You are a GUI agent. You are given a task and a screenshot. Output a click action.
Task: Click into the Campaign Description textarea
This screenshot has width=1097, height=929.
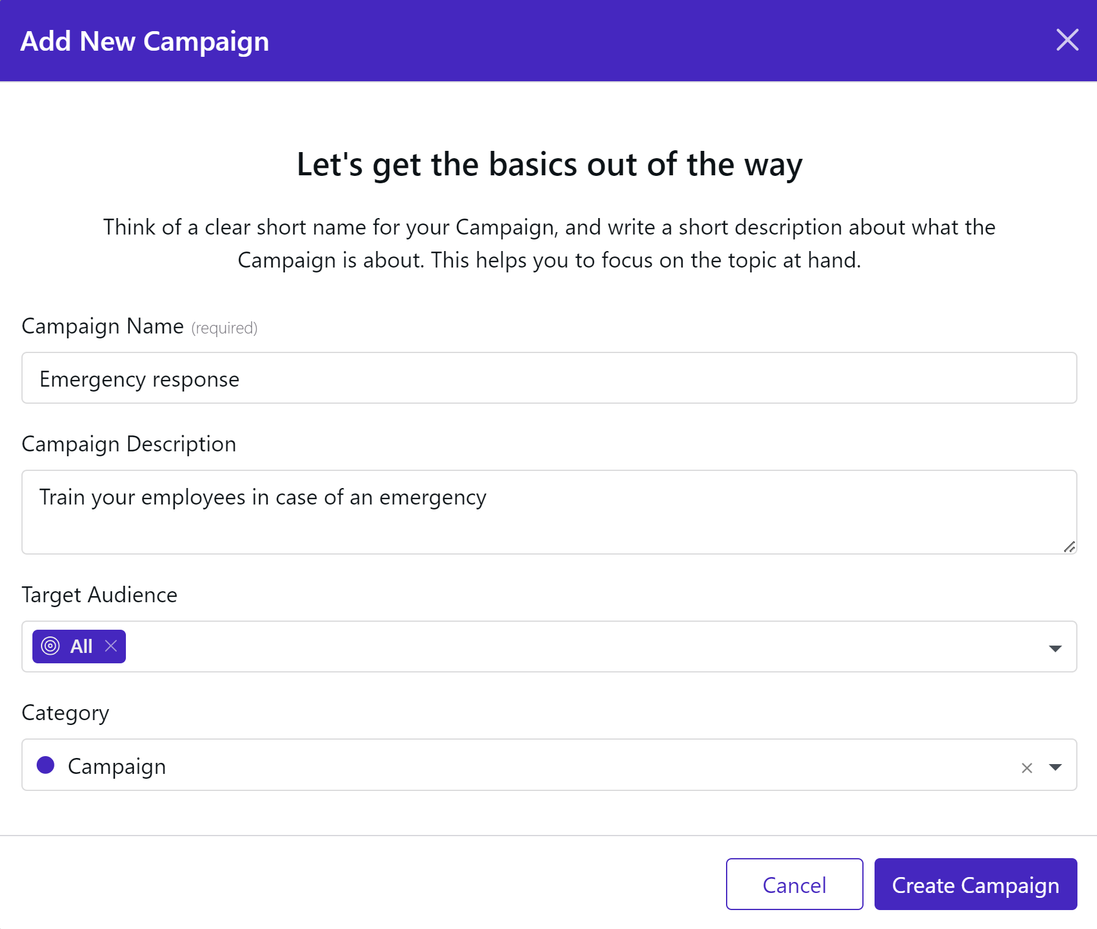pos(549,512)
